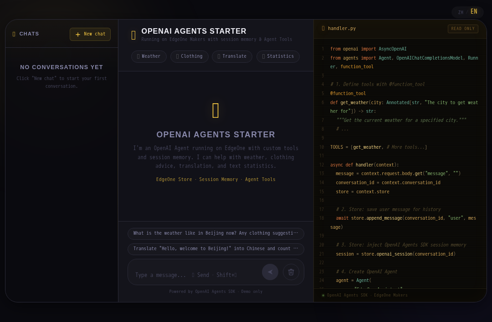Click the store = context.store line

click(x=363, y=191)
